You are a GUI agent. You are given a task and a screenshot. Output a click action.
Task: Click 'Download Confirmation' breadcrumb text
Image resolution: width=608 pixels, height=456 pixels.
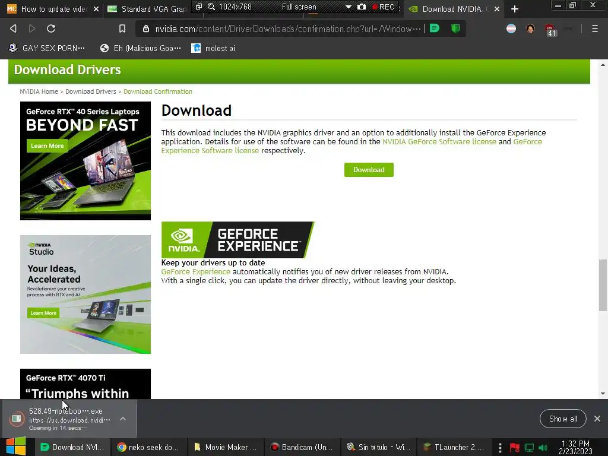[x=158, y=91]
